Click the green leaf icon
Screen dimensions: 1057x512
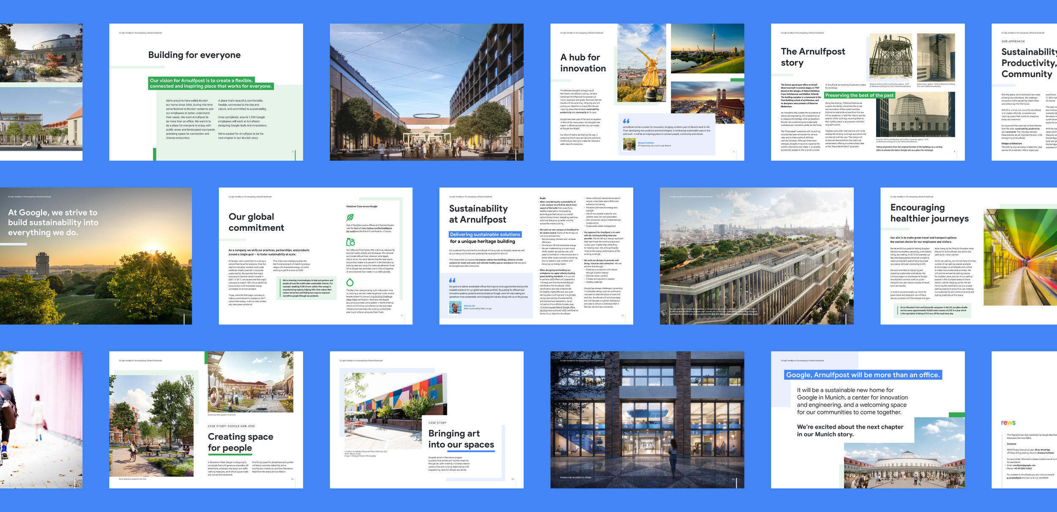pyautogui.click(x=350, y=217)
